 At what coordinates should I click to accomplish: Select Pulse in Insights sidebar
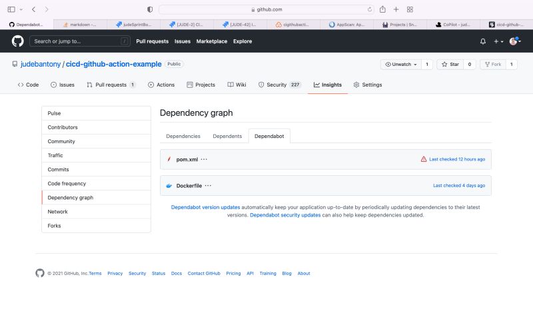(96, 113)
